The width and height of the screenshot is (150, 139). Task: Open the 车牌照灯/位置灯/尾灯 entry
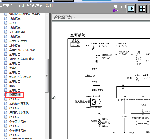click(x=23, y=50)
